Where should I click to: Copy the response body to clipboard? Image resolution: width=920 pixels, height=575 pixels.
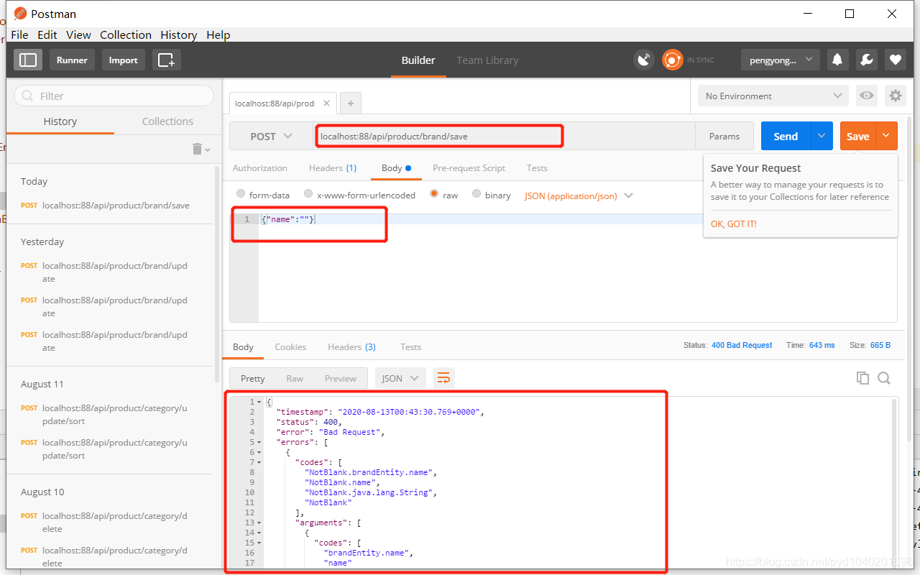click(x=862, y=378)
